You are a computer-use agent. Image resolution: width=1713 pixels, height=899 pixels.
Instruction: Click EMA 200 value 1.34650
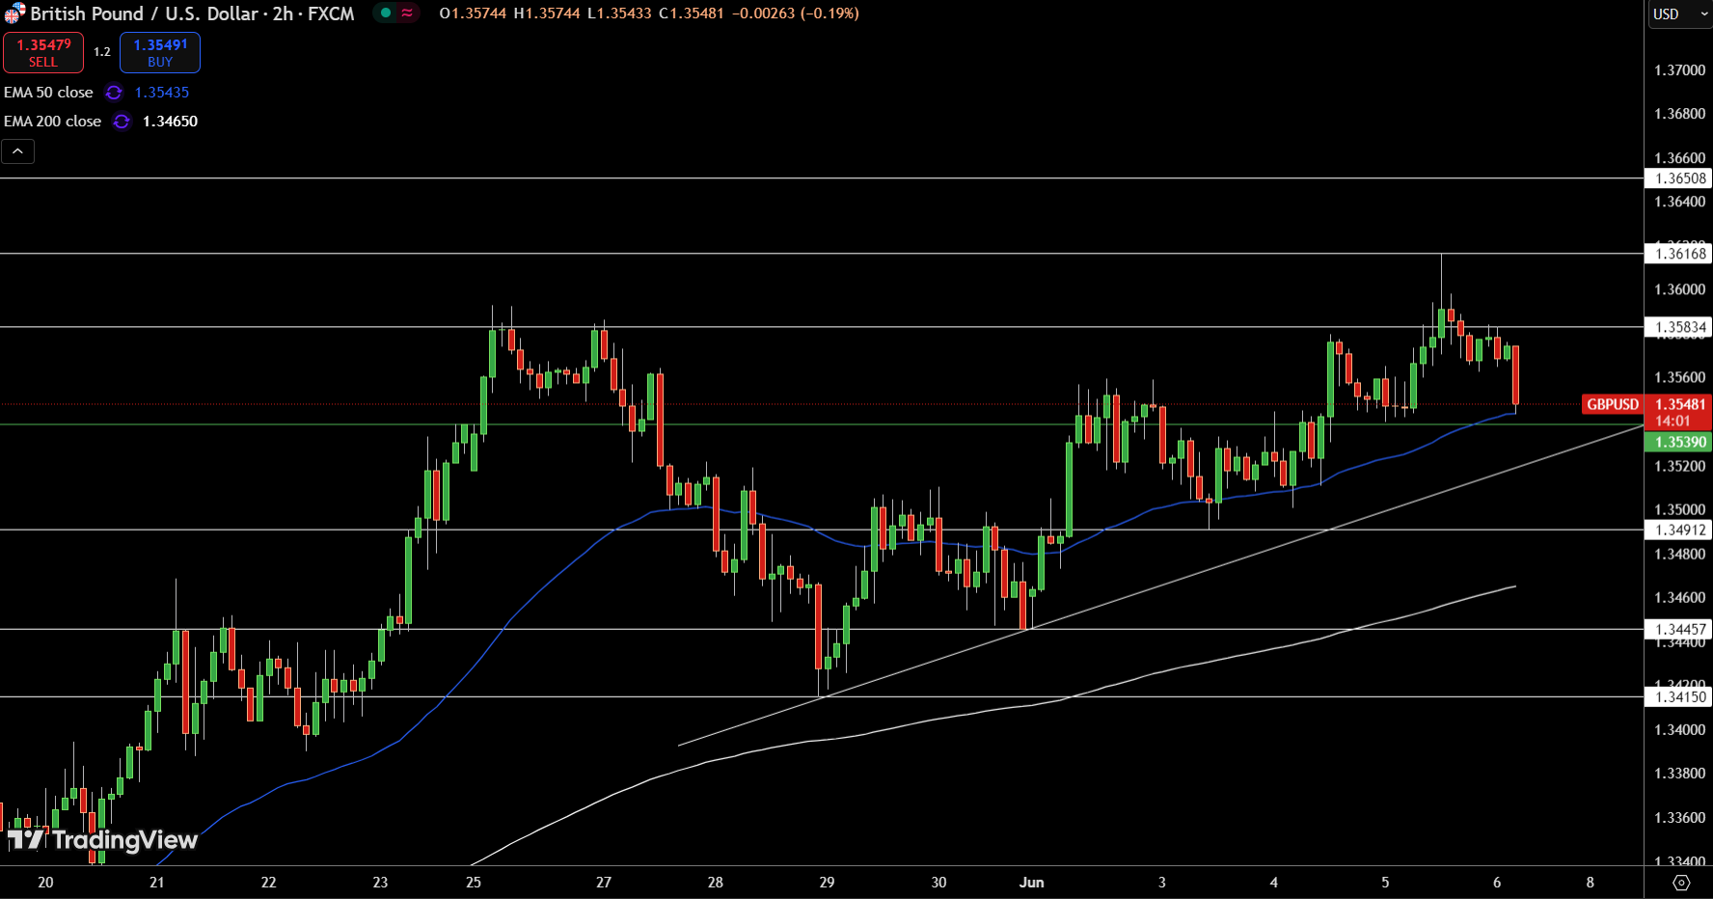pyautogui.click(x=170, y=122)
